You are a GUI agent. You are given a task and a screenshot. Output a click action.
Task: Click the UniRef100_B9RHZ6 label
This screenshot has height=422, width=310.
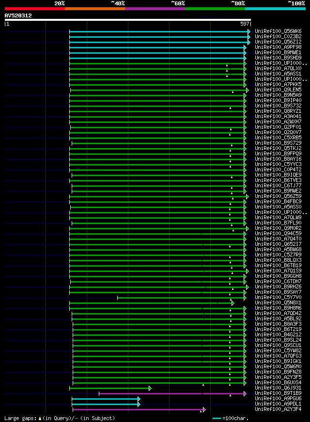tap(278, 287)
